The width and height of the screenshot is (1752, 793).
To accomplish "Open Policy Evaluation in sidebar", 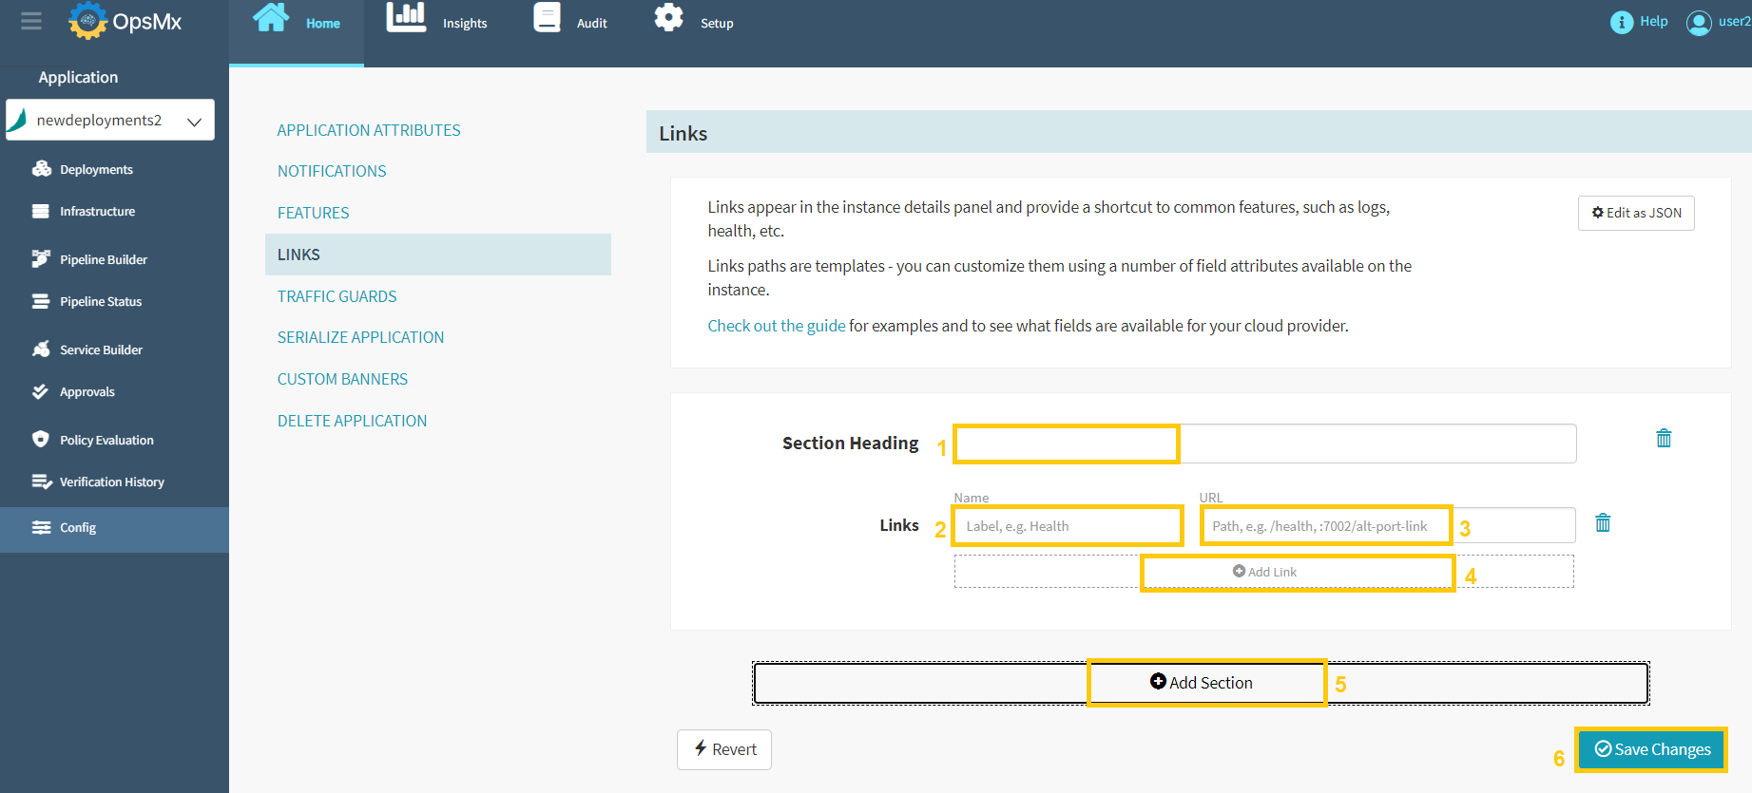I will tap(106, 440).
